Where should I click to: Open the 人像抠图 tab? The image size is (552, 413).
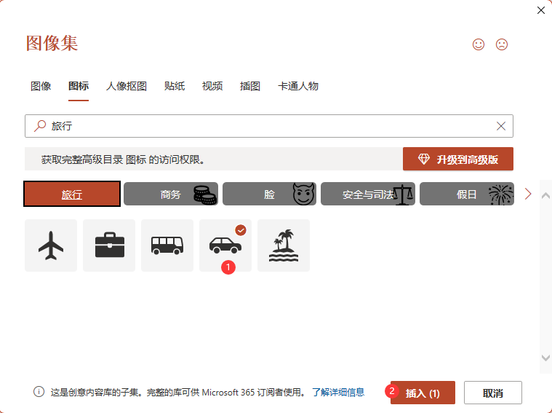(x=127, y=86)
